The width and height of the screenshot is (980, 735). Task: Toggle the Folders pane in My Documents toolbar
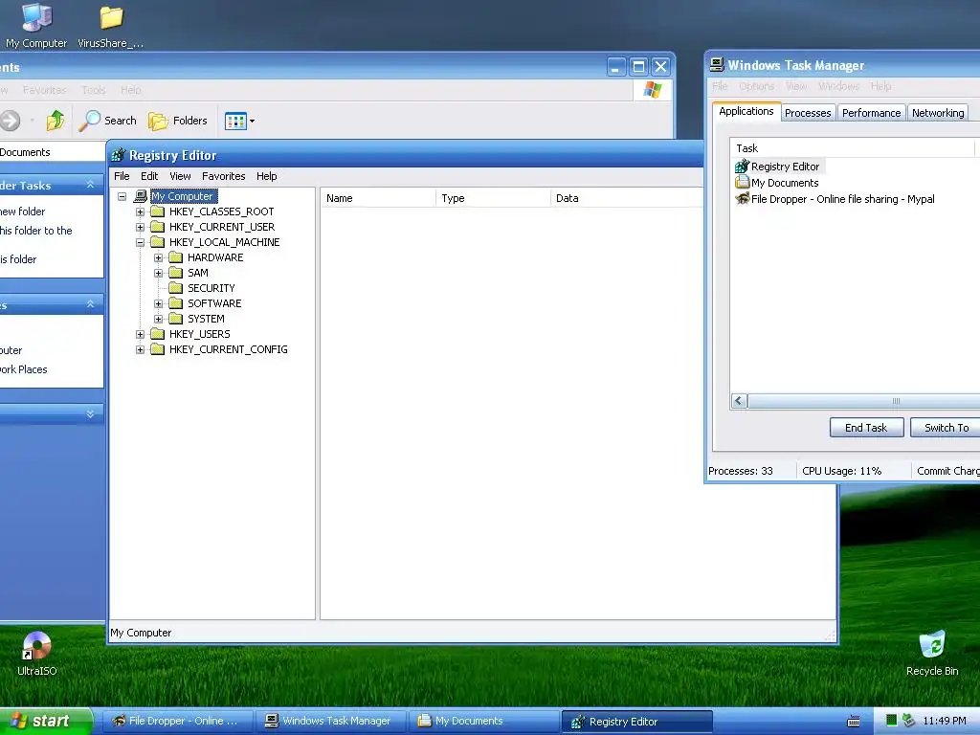[x=177, y=121]
